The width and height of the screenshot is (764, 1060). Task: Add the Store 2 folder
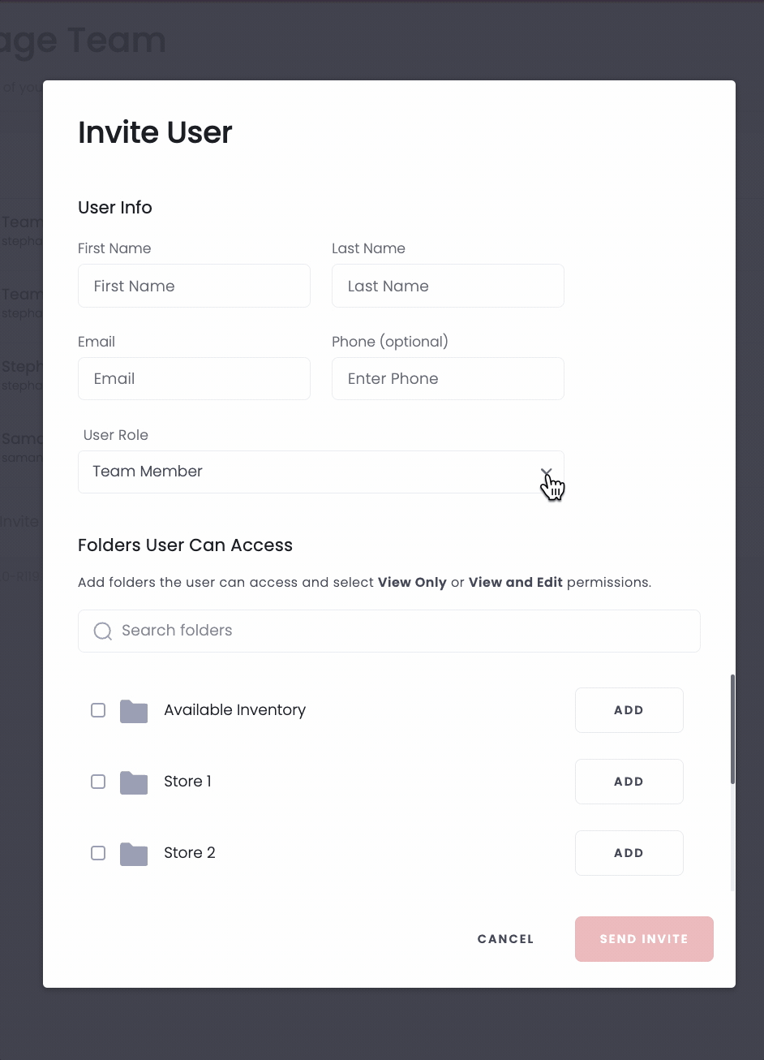629,853
